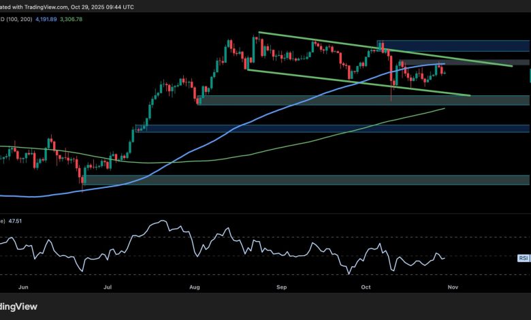Viewport: 531px width, 320px height.
Task: Click the RSI label tag on right edge
Action: click(523, 258)
